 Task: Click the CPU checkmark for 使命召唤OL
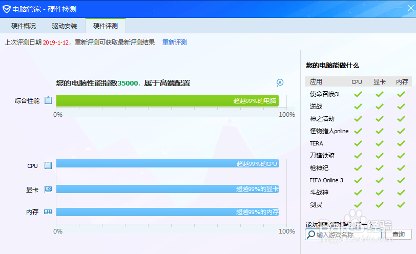coord(358,94)
